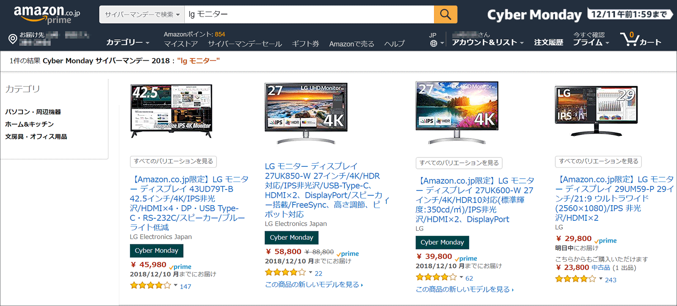This screenshot has height=306, width=677.
Task: Click the orange search magnifier button
Action: [446, 14]
